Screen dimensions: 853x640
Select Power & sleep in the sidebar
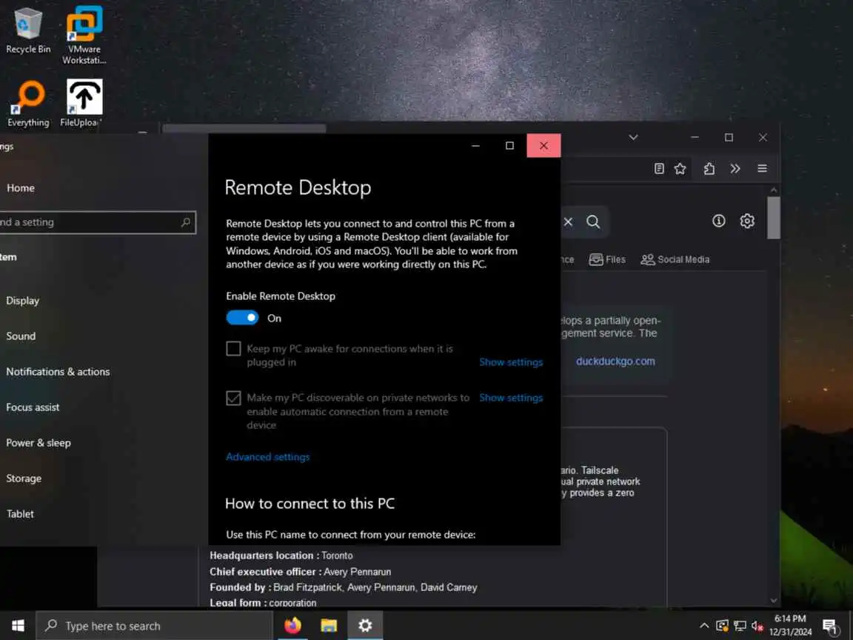(38, 443)
